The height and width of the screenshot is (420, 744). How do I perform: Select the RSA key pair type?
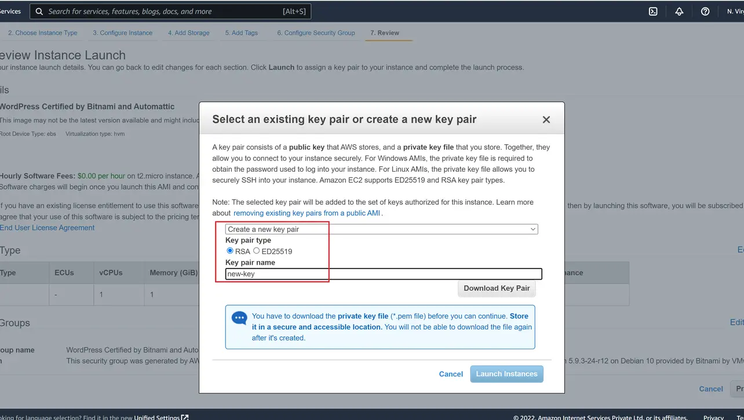pyautogui.click(x=230, y=251)
